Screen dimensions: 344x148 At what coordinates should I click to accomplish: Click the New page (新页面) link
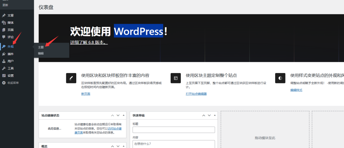(x=86, y=94)
